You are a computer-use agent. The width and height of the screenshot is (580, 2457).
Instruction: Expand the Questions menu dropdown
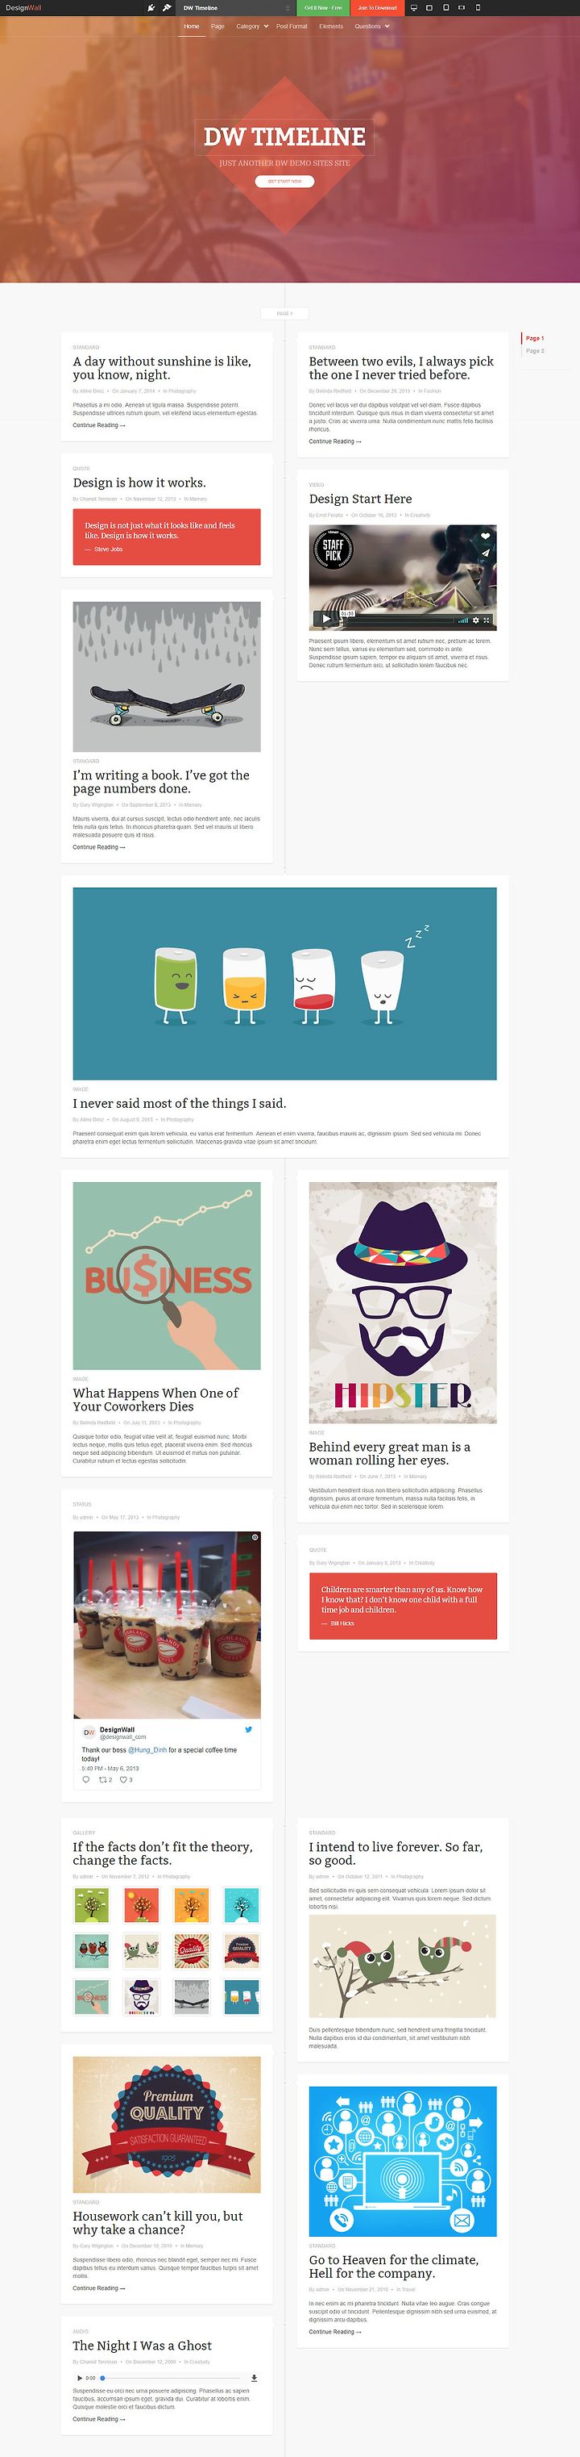point(371,27)
